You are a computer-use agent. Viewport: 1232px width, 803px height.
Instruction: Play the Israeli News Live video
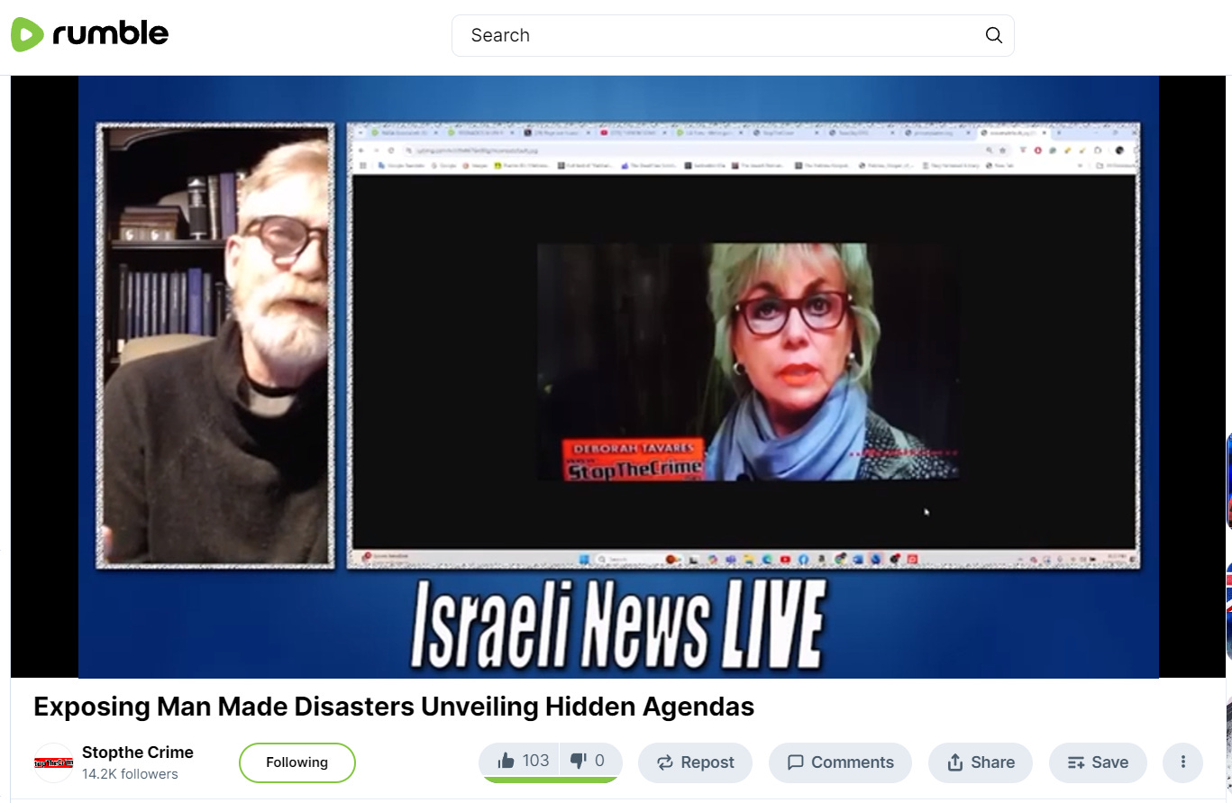618,377
